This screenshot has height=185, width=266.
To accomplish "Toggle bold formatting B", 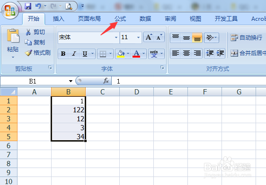I will pos(63,54).
